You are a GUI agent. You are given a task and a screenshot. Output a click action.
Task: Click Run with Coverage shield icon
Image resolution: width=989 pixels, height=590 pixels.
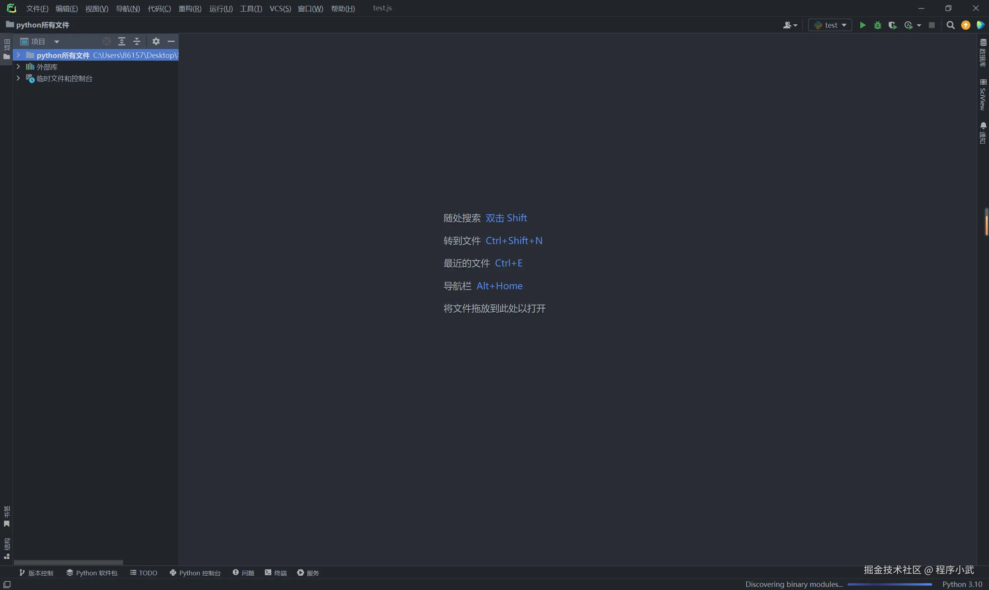tap(892, 25)
